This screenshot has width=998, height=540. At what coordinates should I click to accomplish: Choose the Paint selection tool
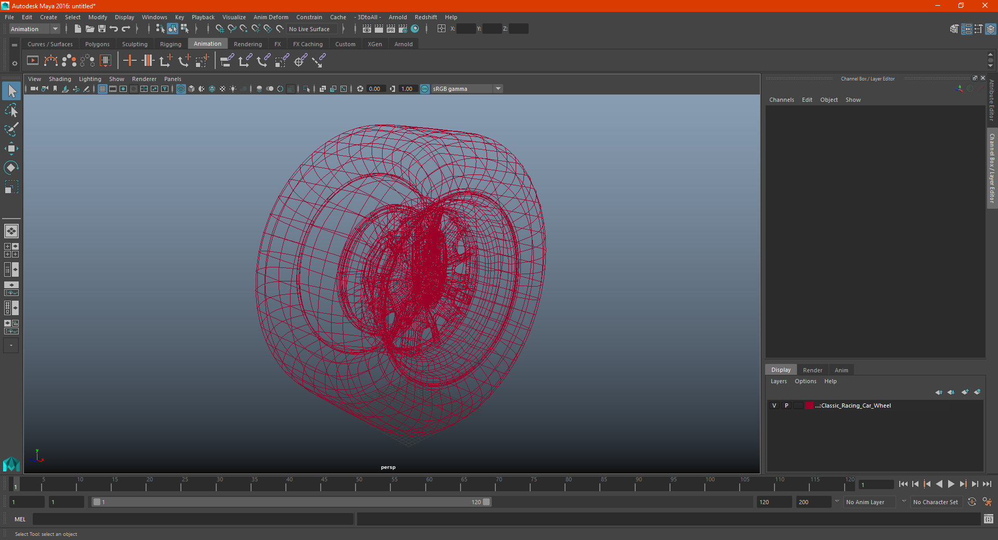11,129
